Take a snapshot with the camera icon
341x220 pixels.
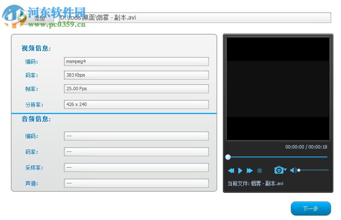(279, 170)
